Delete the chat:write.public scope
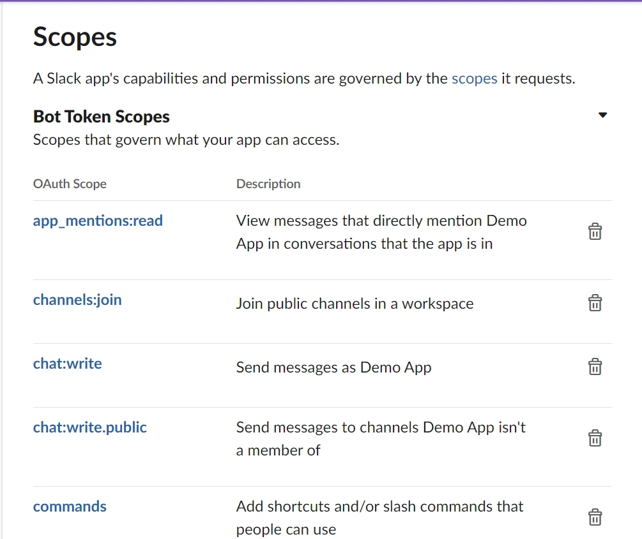 595,438
